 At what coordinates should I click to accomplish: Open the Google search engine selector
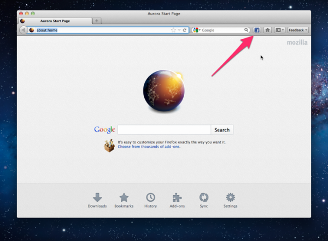(197, 30)
